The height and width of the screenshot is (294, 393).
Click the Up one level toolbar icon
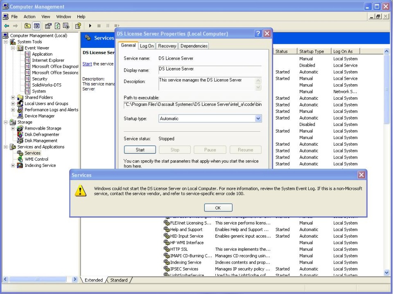click(x=27, y=26)
